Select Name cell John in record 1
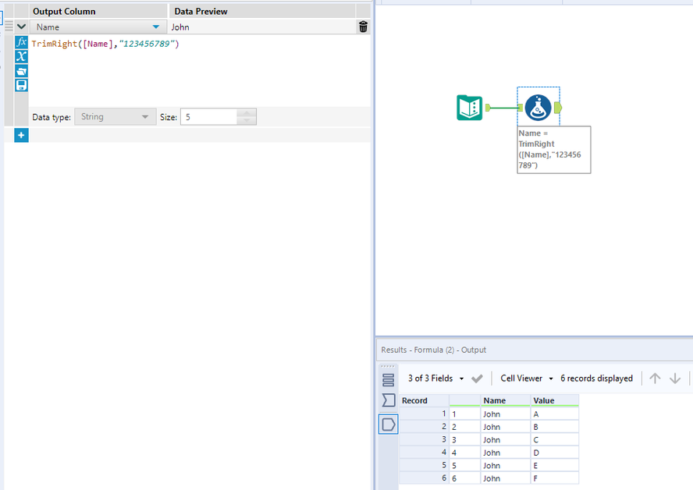693x490 pixels. (505, 414)
